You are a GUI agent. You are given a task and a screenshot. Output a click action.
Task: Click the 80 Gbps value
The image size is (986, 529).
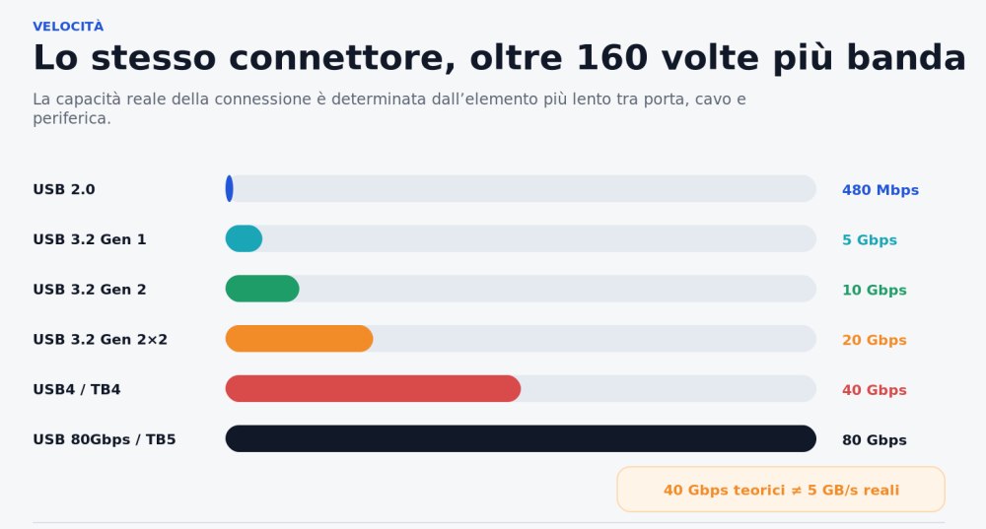[x=874, y=439]
